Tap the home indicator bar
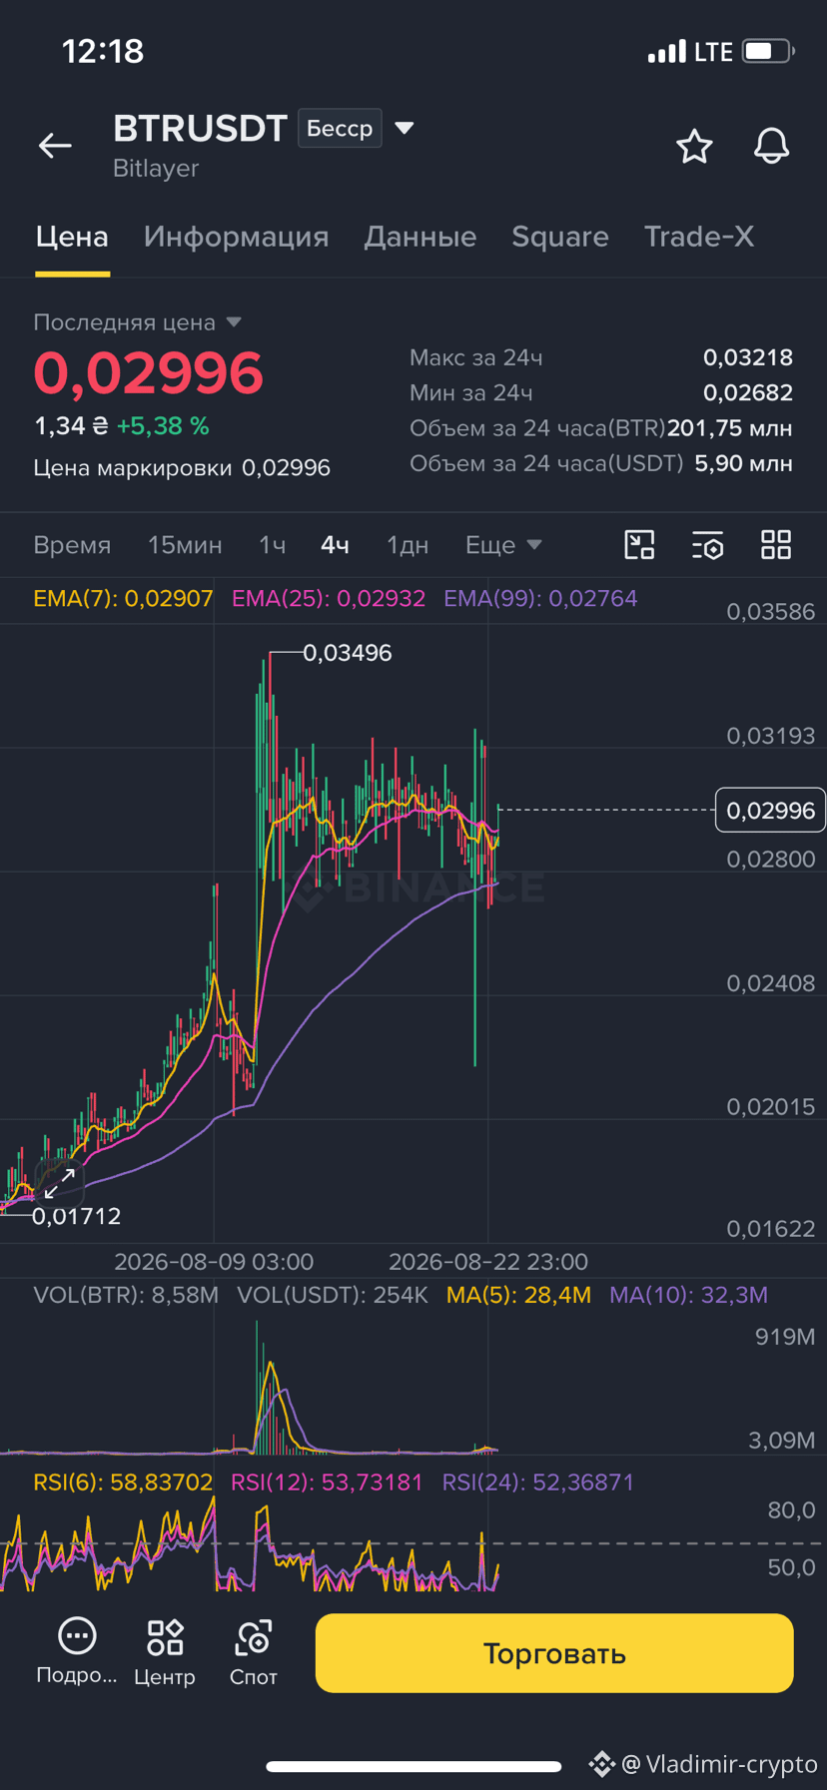The image size is (827, 1790). pyautogui.click(x=413, y=1766)
